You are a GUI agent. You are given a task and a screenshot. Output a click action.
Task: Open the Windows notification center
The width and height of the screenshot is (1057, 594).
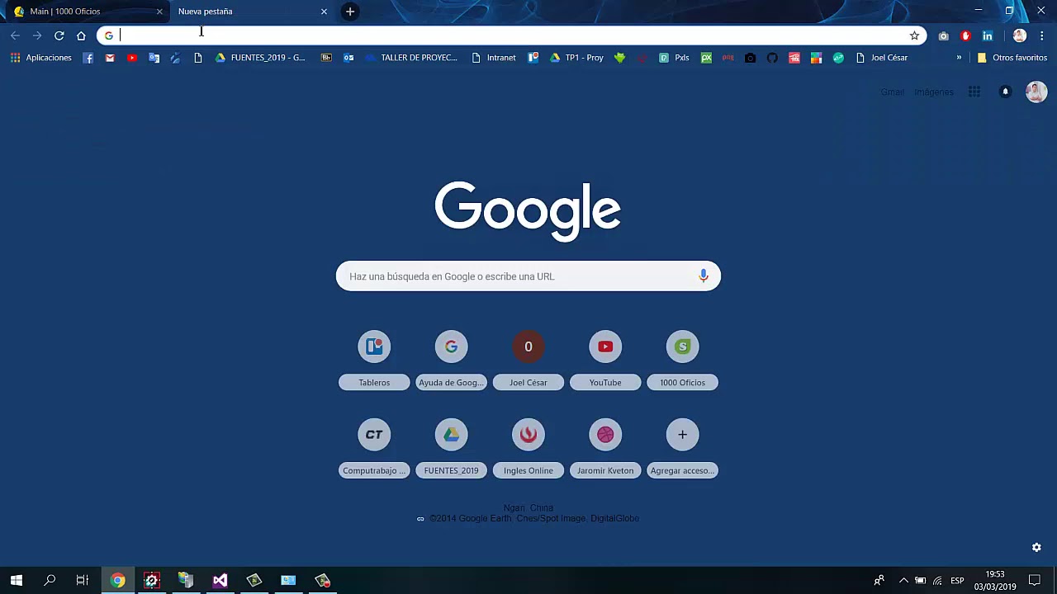pos(1035,580)
